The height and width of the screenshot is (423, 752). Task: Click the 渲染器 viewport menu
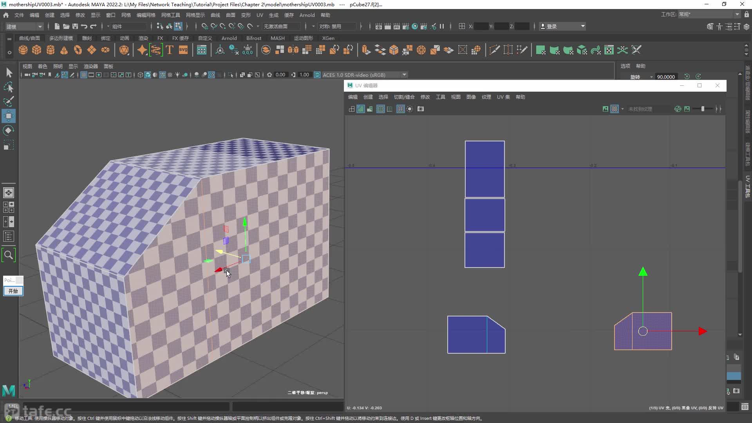(x=91, y=66)
